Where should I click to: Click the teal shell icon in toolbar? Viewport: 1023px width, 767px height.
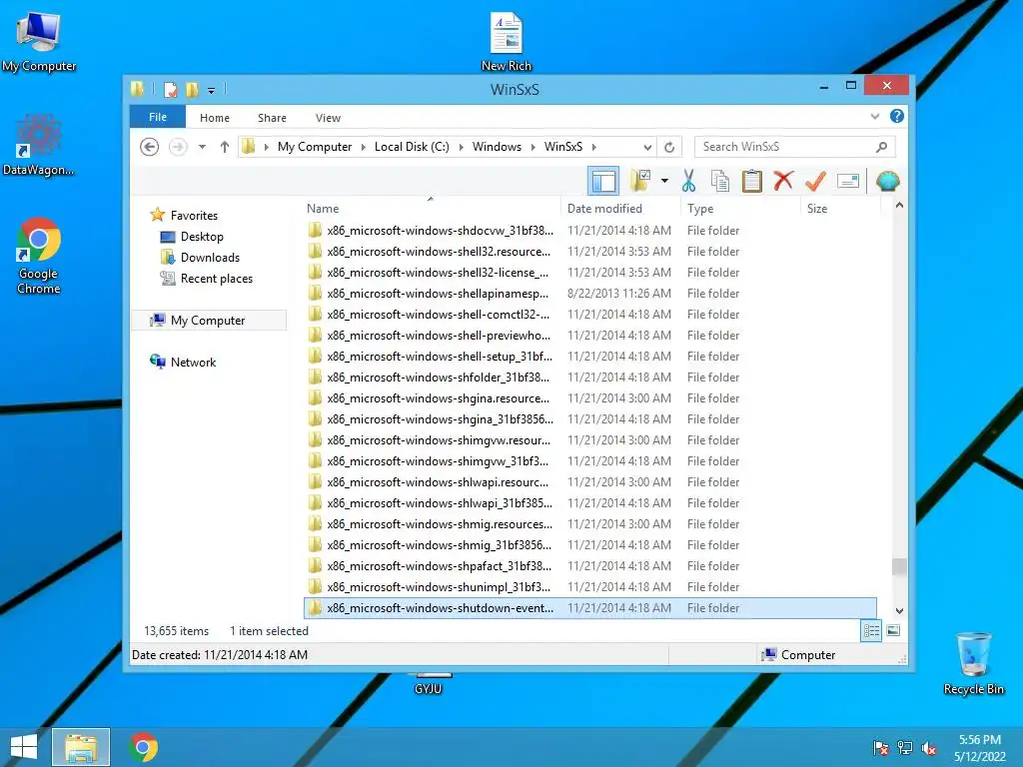click(887, 181)
